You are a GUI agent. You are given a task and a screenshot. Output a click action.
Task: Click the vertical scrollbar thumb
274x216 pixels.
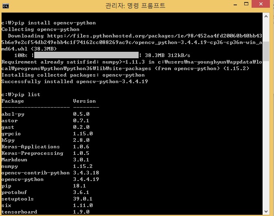pyautogui.click(x=266, y=51)
